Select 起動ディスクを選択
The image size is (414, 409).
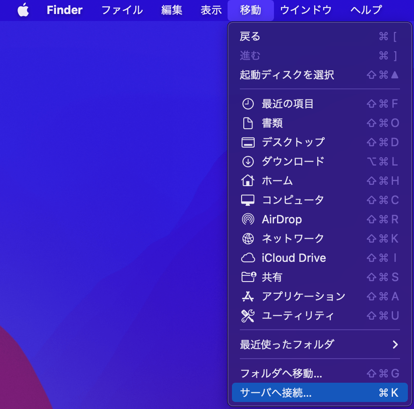[320, 75]
